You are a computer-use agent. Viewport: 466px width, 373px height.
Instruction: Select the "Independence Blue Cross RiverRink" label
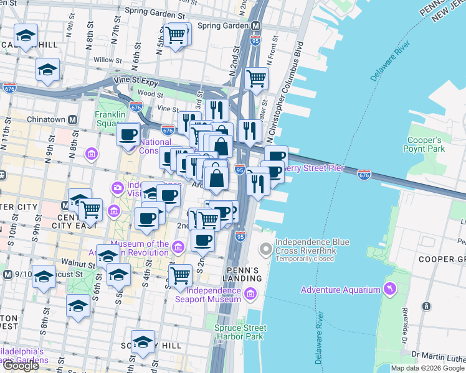pos(312,246)
